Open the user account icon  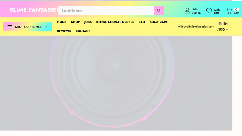(x=187, y=11)
